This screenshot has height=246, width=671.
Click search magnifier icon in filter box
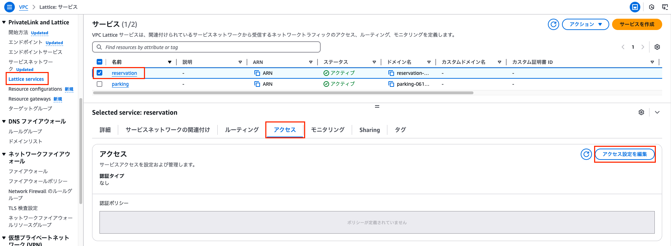click(x=99, y=47)
